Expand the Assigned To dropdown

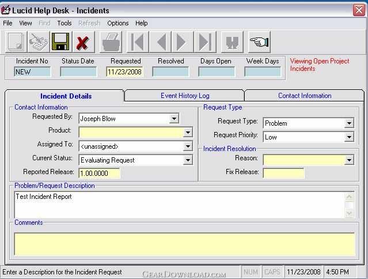click(188, 146)
